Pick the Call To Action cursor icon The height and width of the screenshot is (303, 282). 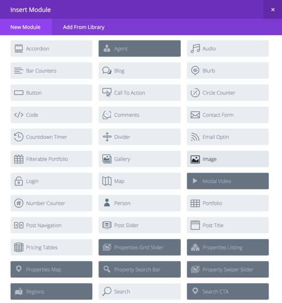point(107,93)
